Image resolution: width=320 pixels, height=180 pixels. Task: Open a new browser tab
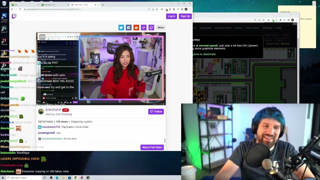point(103,5)
